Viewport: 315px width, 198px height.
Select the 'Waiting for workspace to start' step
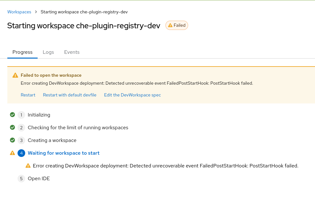(x=63, y=153)
